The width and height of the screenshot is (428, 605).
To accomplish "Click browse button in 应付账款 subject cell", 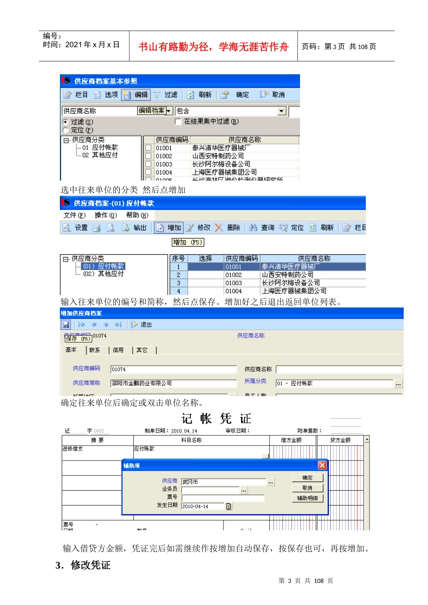I will [x=266, y=457].
